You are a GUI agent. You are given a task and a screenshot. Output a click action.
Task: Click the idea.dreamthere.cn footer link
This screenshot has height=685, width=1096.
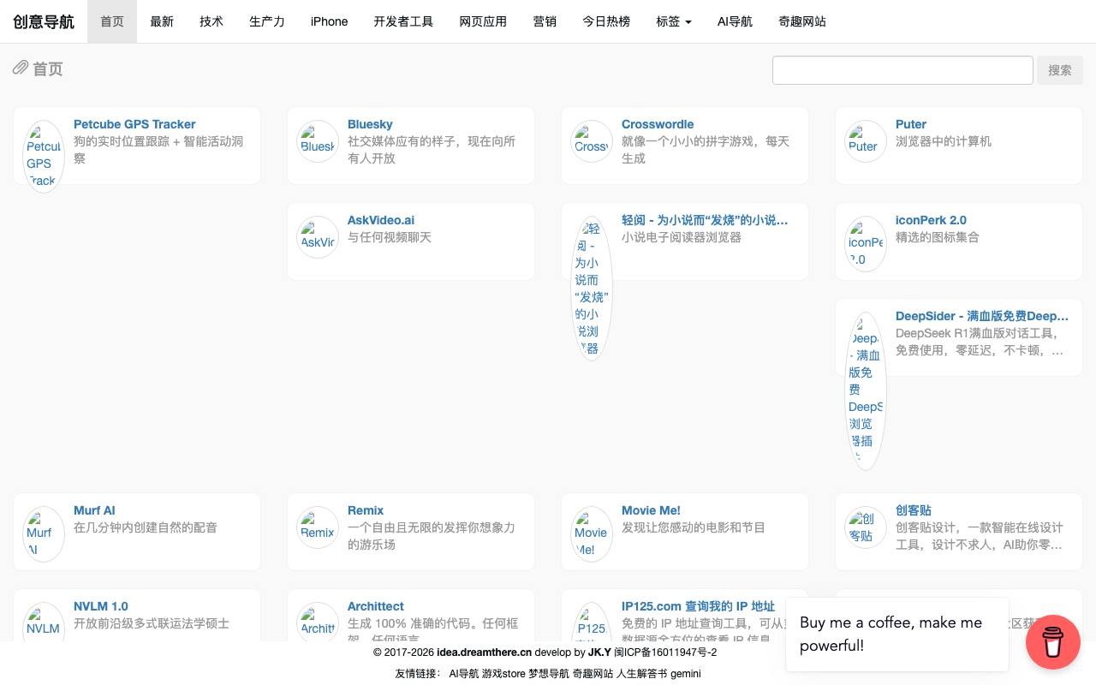tap(484, 652)
